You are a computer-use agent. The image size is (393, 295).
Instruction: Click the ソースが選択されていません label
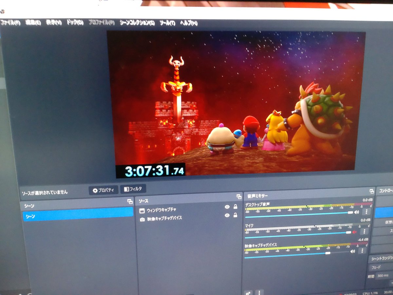(45, 193)
